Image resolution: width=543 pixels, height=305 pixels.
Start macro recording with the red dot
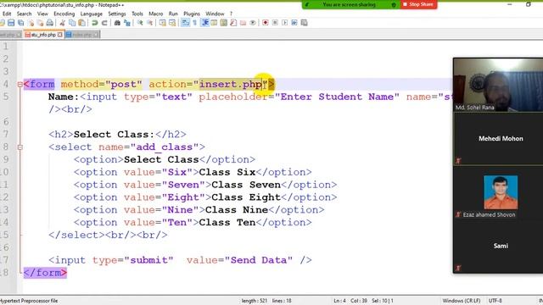[x=266, y=23]
